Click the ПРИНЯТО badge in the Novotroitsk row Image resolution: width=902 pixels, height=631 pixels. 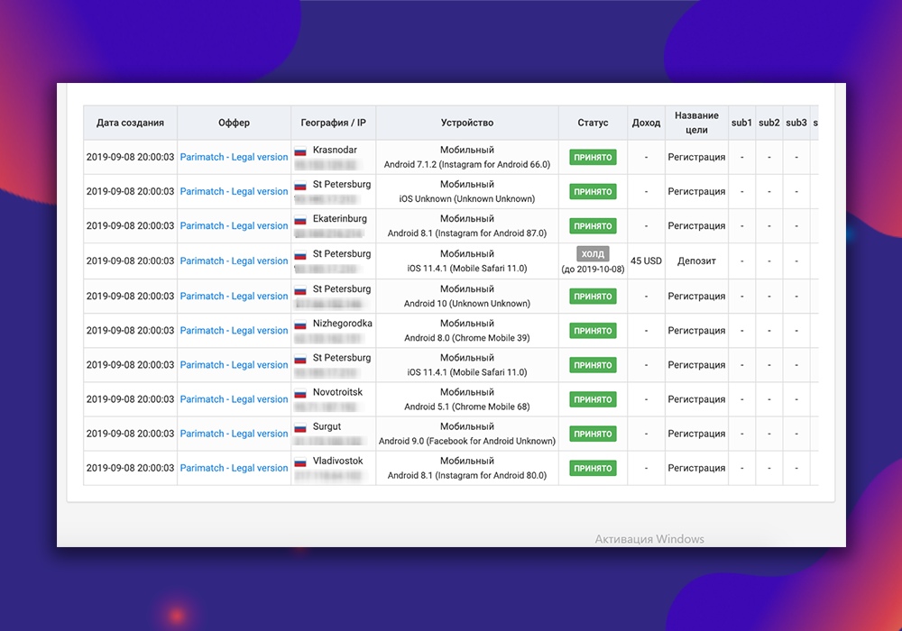(x=593, y=400)
